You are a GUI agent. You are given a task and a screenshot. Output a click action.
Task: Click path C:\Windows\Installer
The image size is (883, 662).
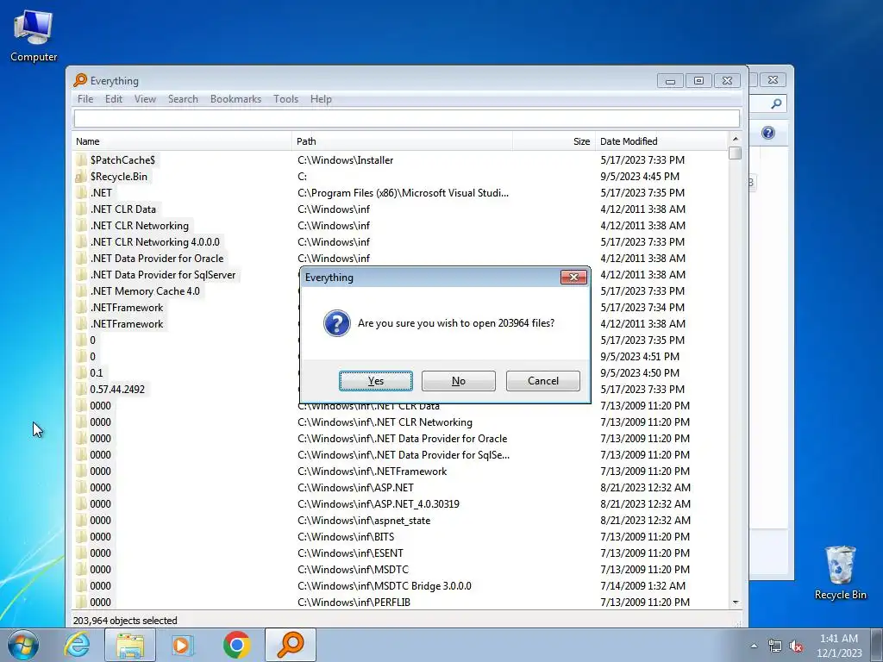pos(345,160)
